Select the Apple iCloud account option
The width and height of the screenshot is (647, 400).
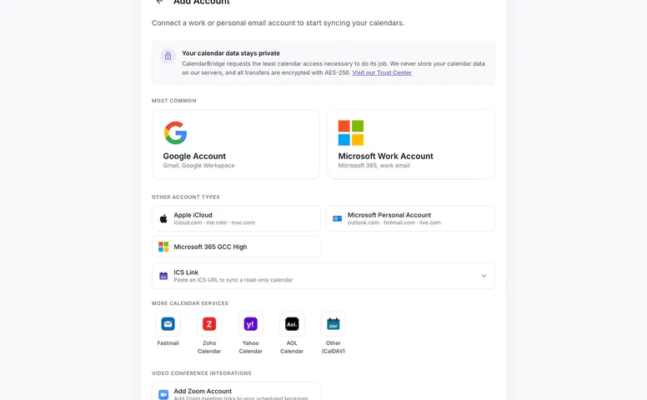click(236, 218)
